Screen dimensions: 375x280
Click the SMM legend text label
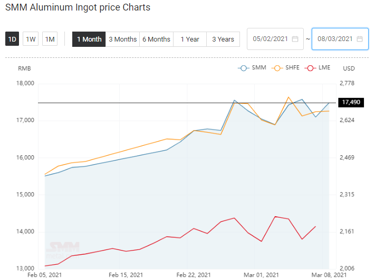pos(259,67)
